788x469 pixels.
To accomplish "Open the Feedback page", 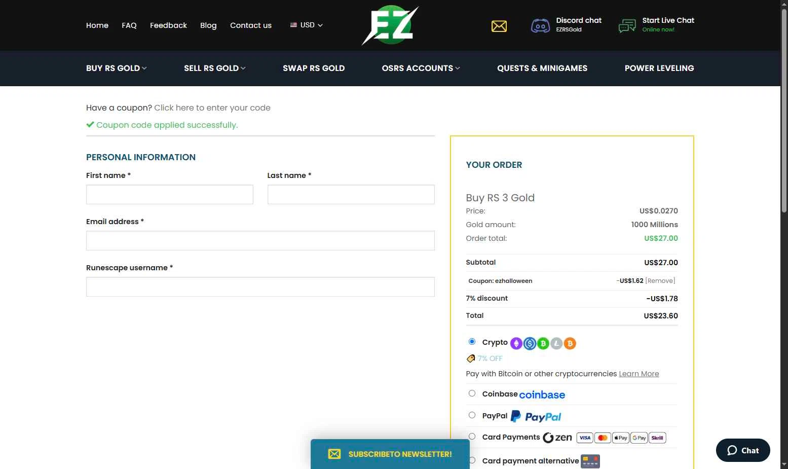I will pyautogui.click(x=168, y=25).
